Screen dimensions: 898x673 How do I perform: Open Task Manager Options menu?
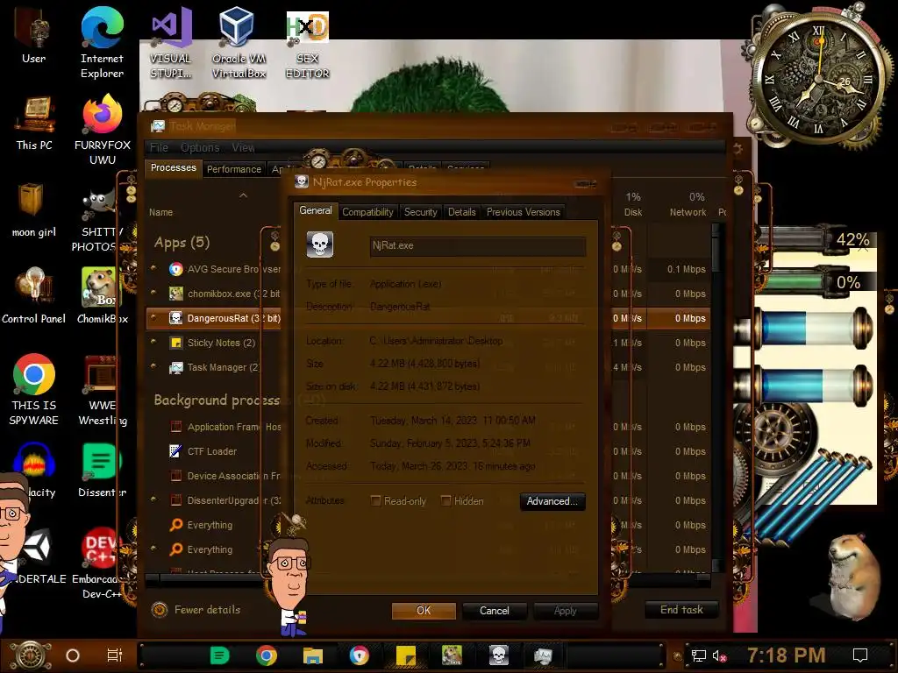pyautogui.click(x=200, y=147)
